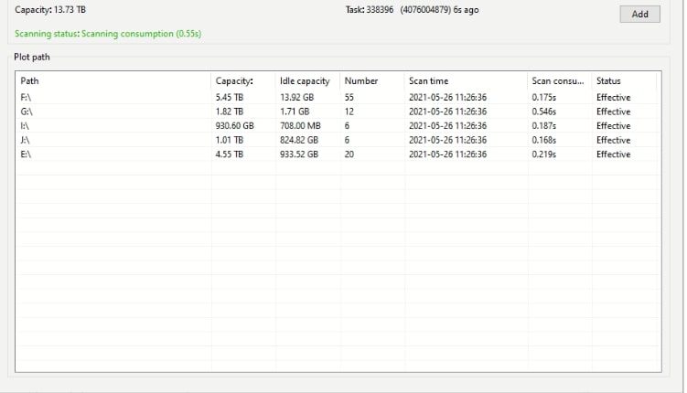Select the E:\ plot path row
Screen dimensions: 687x393
(338, 154)
